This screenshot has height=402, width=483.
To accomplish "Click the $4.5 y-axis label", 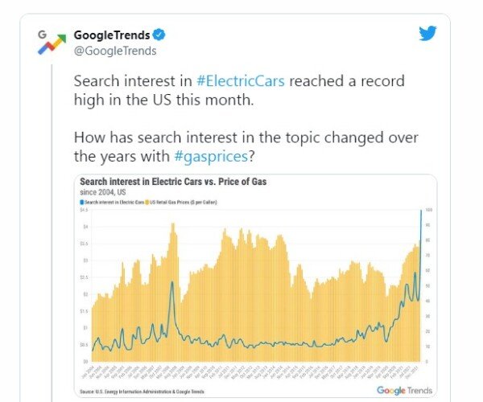I will tap(84, 210).
